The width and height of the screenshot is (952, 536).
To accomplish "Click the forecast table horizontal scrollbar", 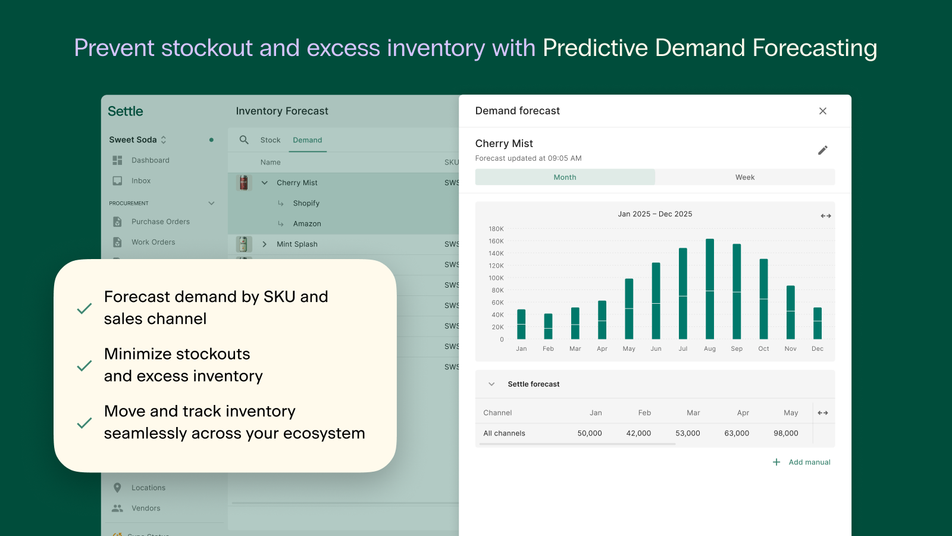I will 577,444.
